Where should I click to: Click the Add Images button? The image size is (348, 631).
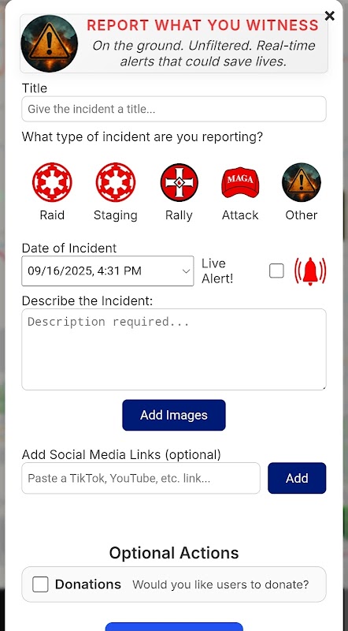pos(174,415)
